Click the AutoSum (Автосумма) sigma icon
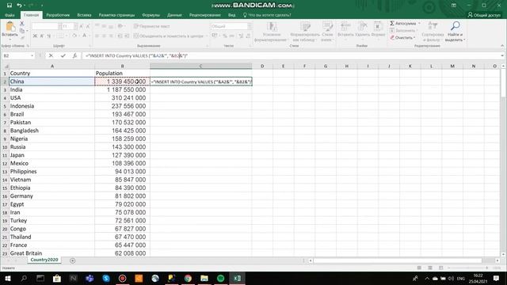The width and height of the screenshot is (507, 285). pyautogui.click(x=392, y=23)
